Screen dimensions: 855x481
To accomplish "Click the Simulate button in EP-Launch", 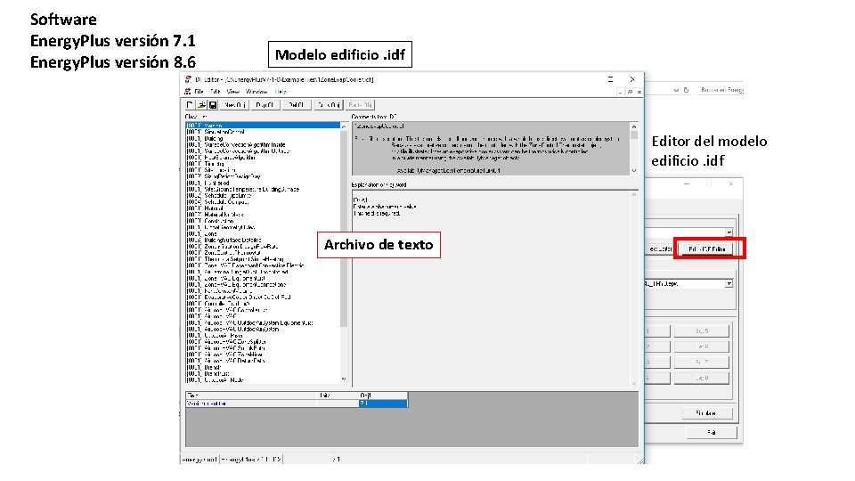I will click(x=705, y=412).
